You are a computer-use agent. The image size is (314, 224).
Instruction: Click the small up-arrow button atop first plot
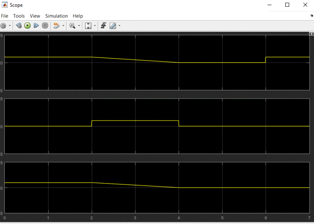pos(311,34)
